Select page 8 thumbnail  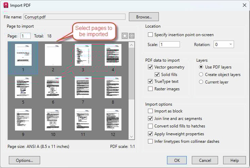(x=113, y=87)
